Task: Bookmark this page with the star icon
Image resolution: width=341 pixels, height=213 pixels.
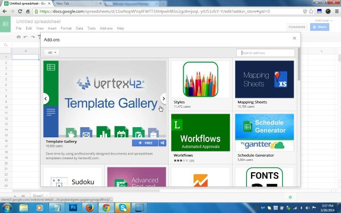Action: point(311,11)
